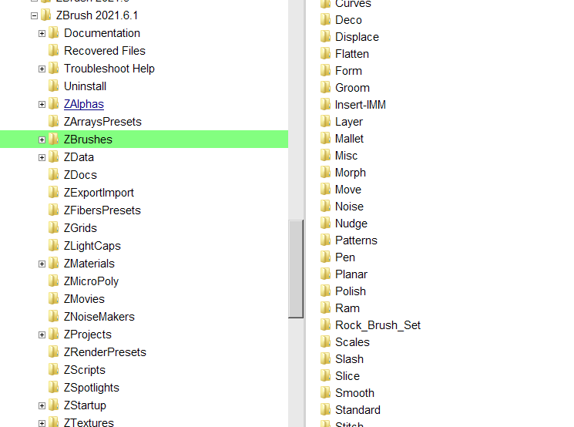
Task: Open the Ram folder in the list
Action: (347, 308)
